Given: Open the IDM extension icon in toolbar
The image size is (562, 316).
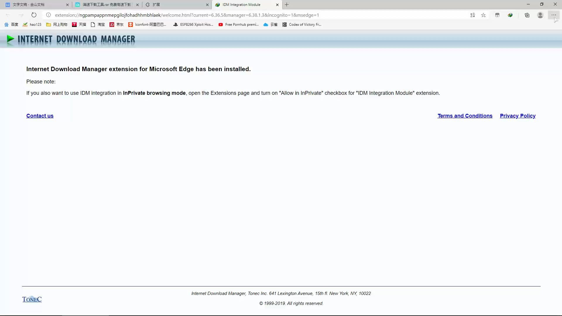Looking at the screenshot, I should click(510, 15).
